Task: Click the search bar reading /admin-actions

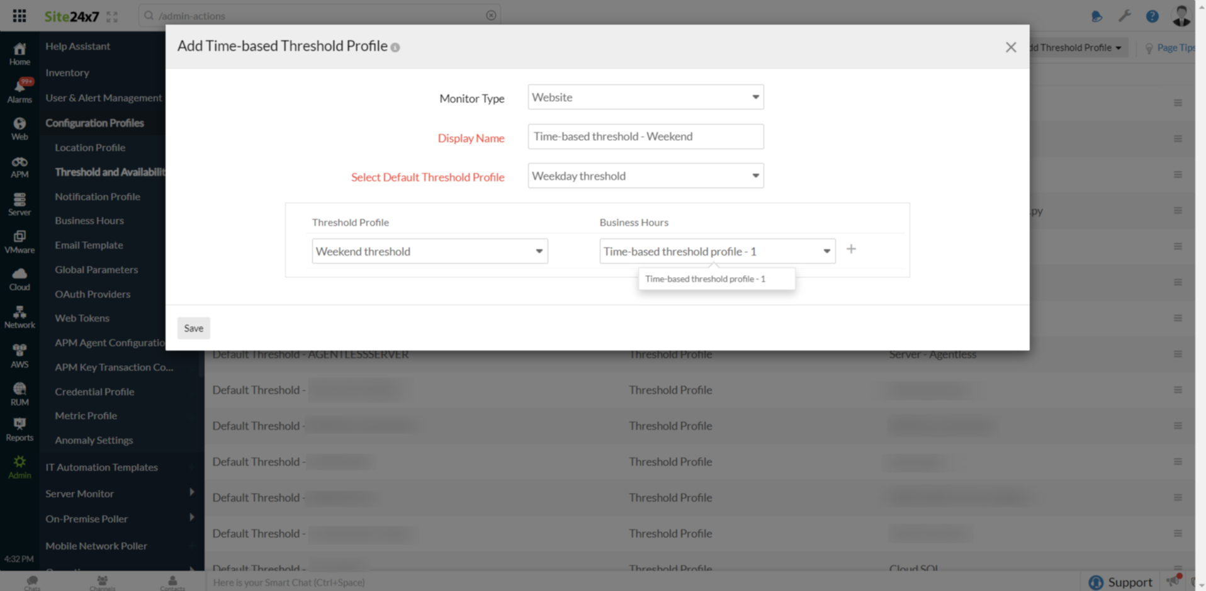Action: pos(315,15)
